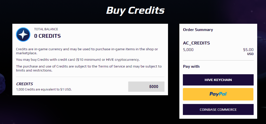Screen dimensions: 266x124
Task: Click the italic CREDITS field label
Action: (x=24, y=84)
